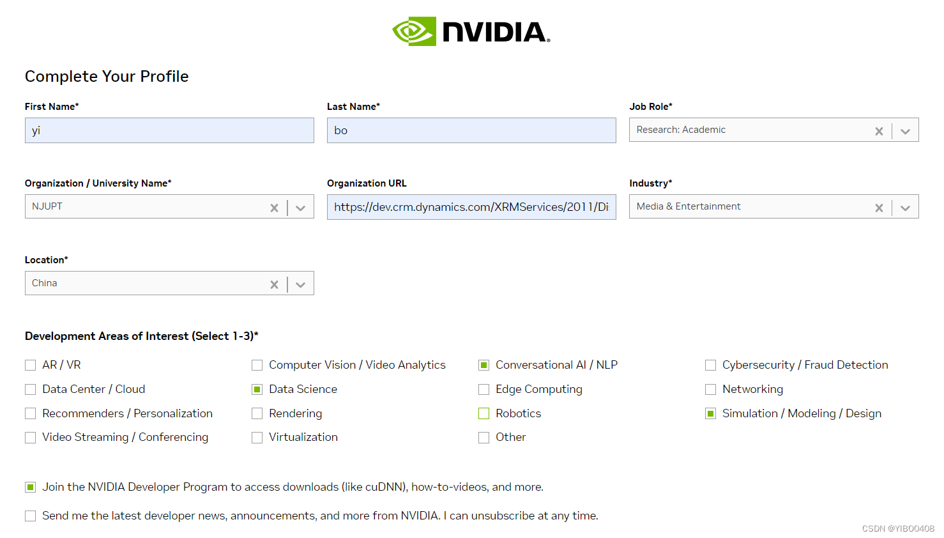Select the Last Name text box

(x=471, y=130)
